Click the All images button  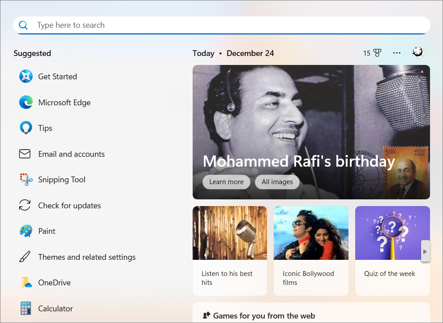(277, 182)
